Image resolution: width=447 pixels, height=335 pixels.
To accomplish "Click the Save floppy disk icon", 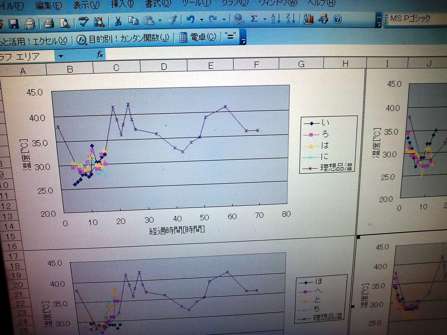I will [x=13, y=24].
